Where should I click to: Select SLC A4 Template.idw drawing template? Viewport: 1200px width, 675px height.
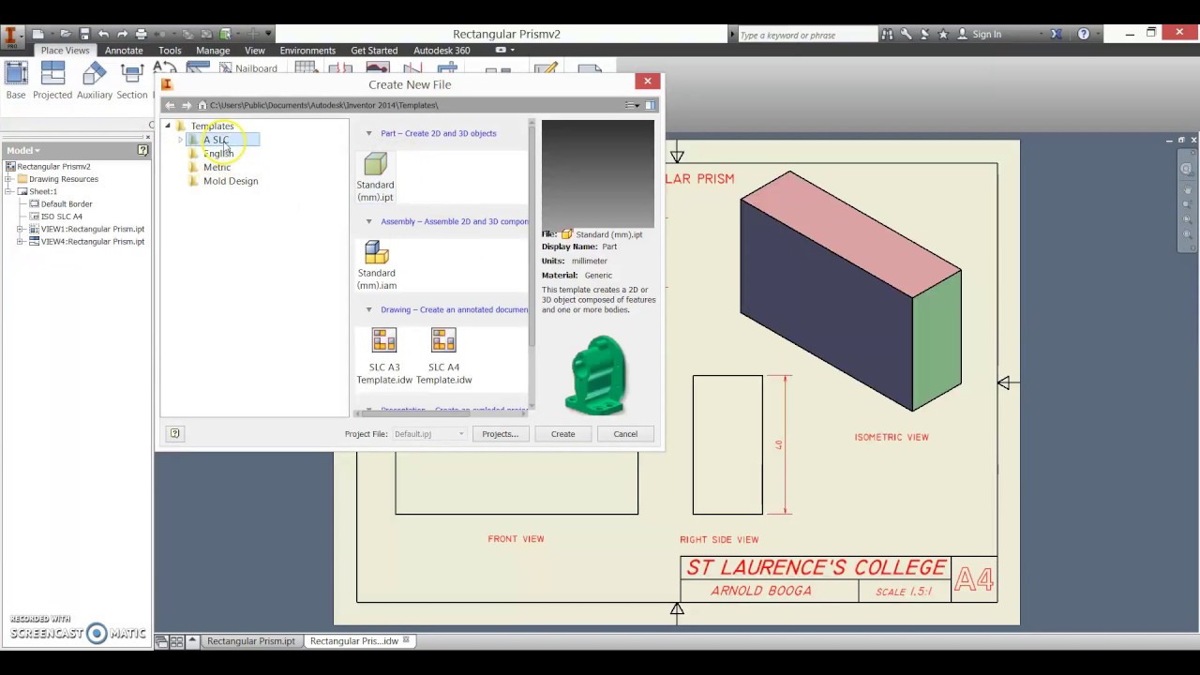[x=443, y=356]
